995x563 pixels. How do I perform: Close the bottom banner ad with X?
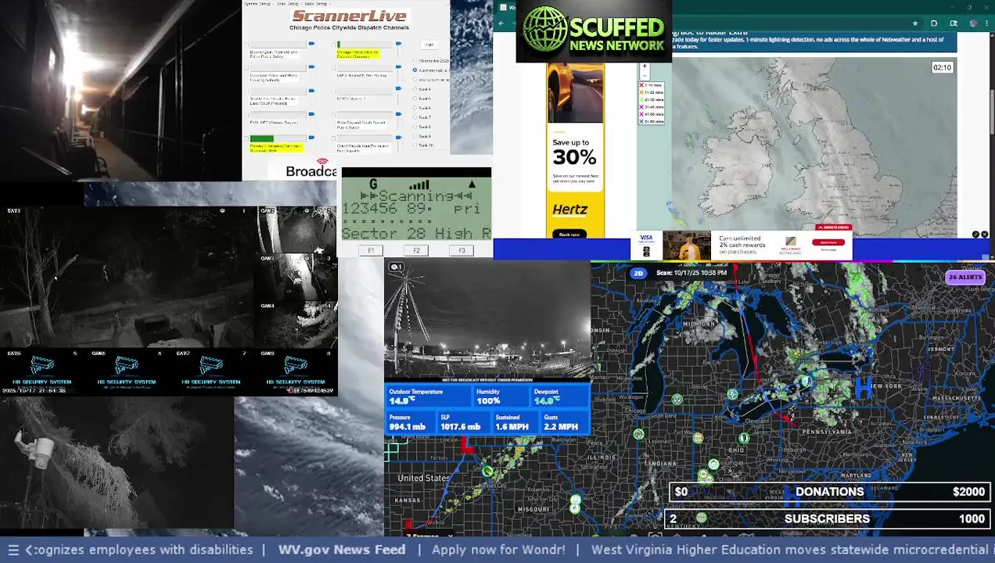point(985,234)
